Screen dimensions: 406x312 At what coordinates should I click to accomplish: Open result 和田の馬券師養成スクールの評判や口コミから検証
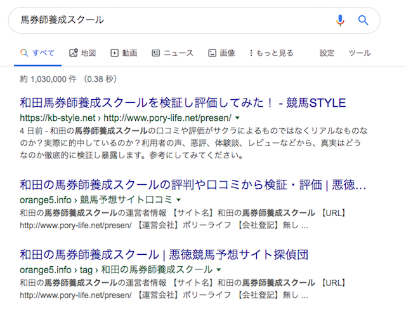click(x=193, y=185)
